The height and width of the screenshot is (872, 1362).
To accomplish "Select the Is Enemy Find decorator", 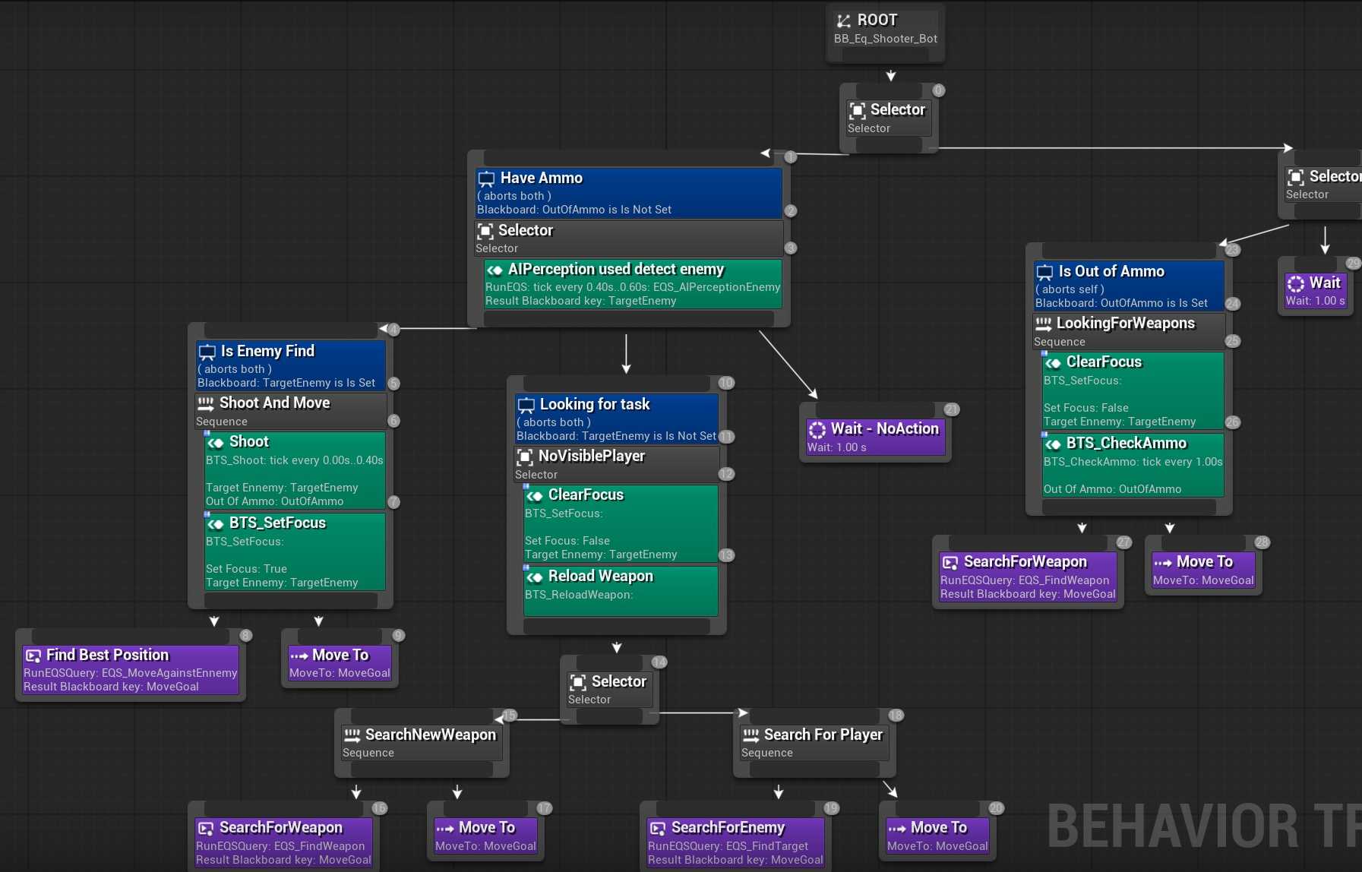I will [291, 365].
